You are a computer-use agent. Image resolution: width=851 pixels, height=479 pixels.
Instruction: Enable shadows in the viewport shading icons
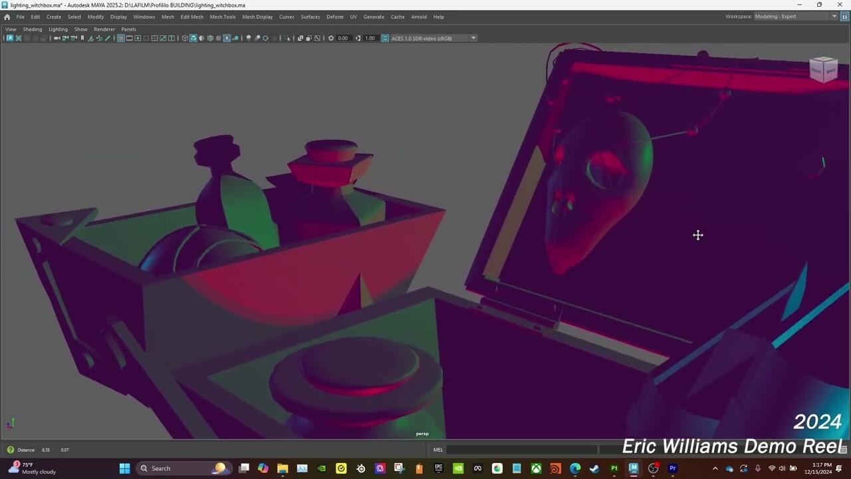(236, 38)
